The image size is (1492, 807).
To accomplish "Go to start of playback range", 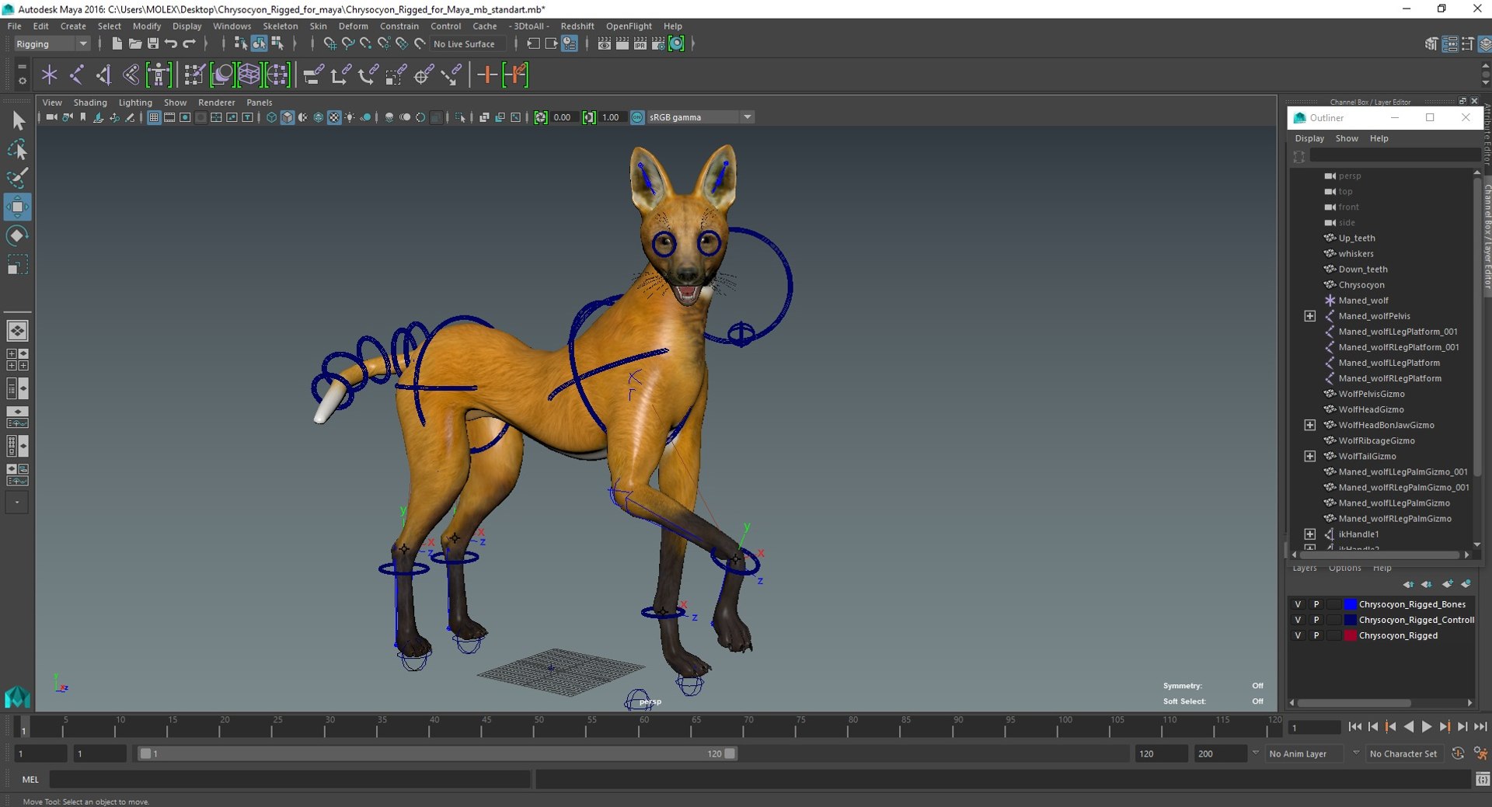I will [x=1355, y=727].
